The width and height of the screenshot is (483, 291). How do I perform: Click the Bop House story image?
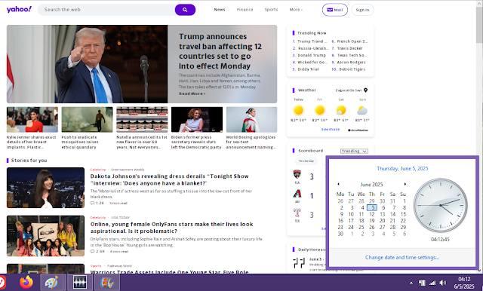coord(45,236)
